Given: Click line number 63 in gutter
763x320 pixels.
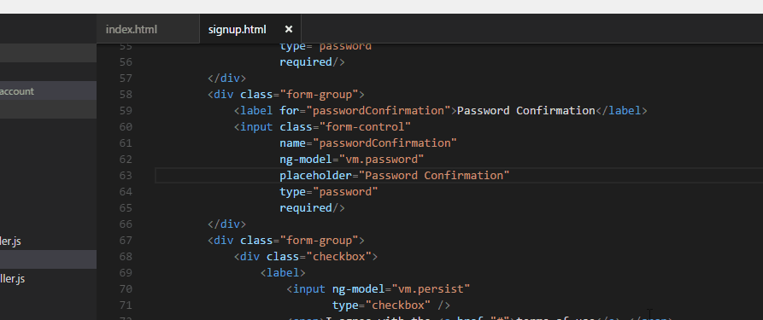Looking at the screenshot, I should click(126, 176).
